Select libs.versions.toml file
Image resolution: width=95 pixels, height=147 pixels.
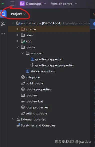(49, 71)
